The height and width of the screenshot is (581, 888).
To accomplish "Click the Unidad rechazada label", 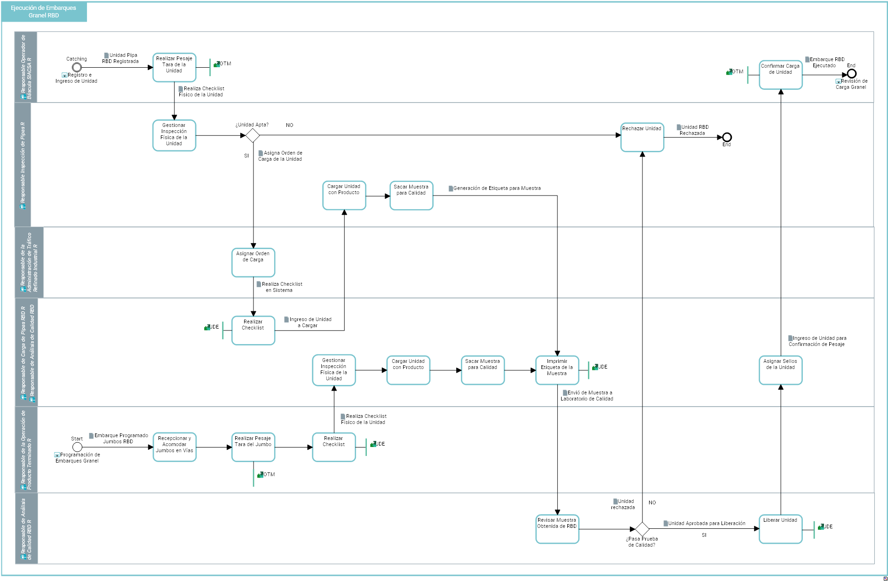I will click(x=623, y=504).
